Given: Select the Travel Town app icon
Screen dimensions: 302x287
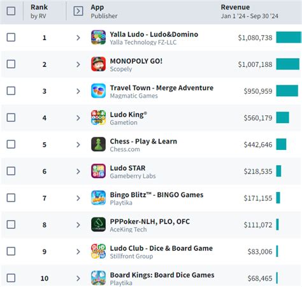Looking at the screenshot, I should pyautogui.click(x=98, y=91).
